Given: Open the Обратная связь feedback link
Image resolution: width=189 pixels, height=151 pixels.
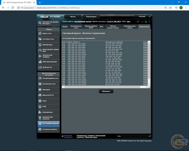Looking at the screenshot, I should coord(91,137).
